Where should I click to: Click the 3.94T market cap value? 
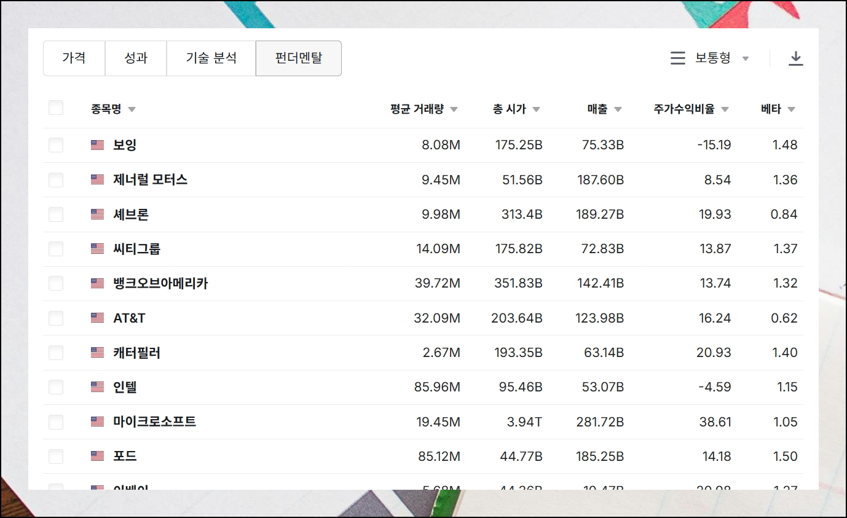525,422
